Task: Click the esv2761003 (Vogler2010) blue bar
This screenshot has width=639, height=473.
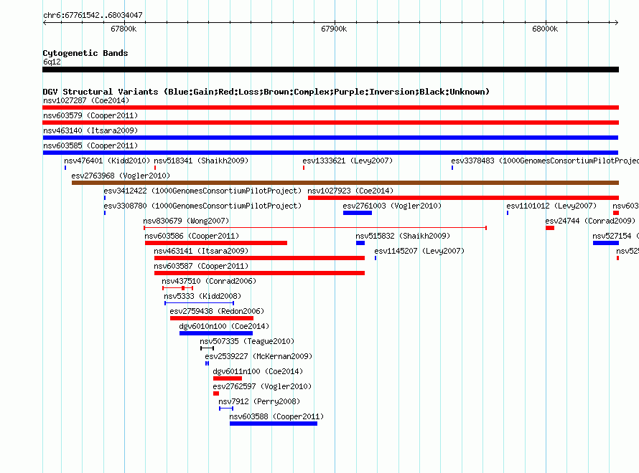Action: coord(358,213)
